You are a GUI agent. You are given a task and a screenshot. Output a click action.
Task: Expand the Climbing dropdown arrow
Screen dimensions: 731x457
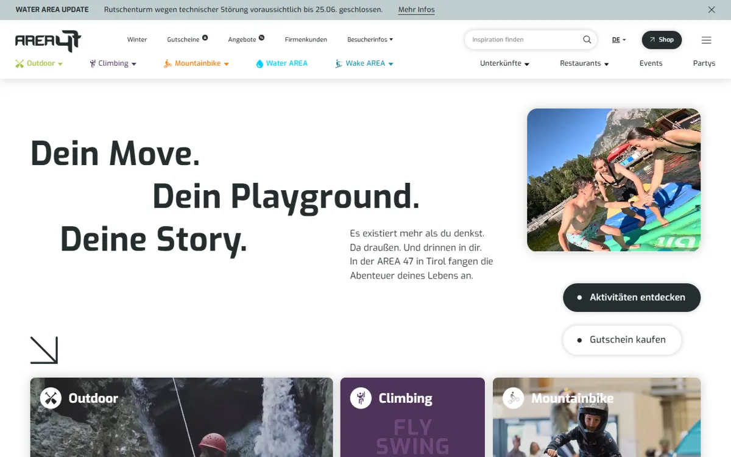[x=134, y=64]
